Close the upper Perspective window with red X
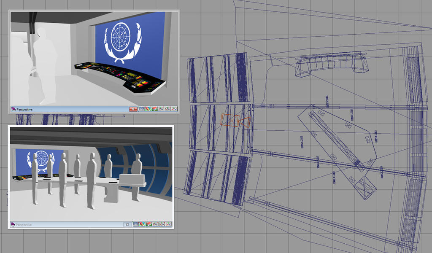The width and height of the screenshot is (432, 253). point(133,109)
